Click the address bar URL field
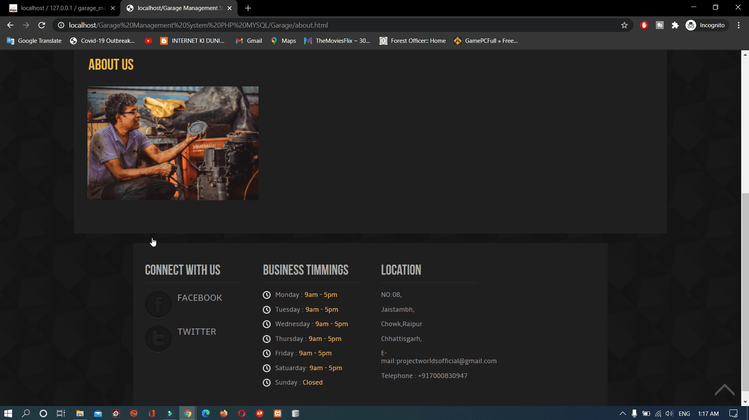Image resolution: width=749 pixels, height=420 pixels. (328, 25)
